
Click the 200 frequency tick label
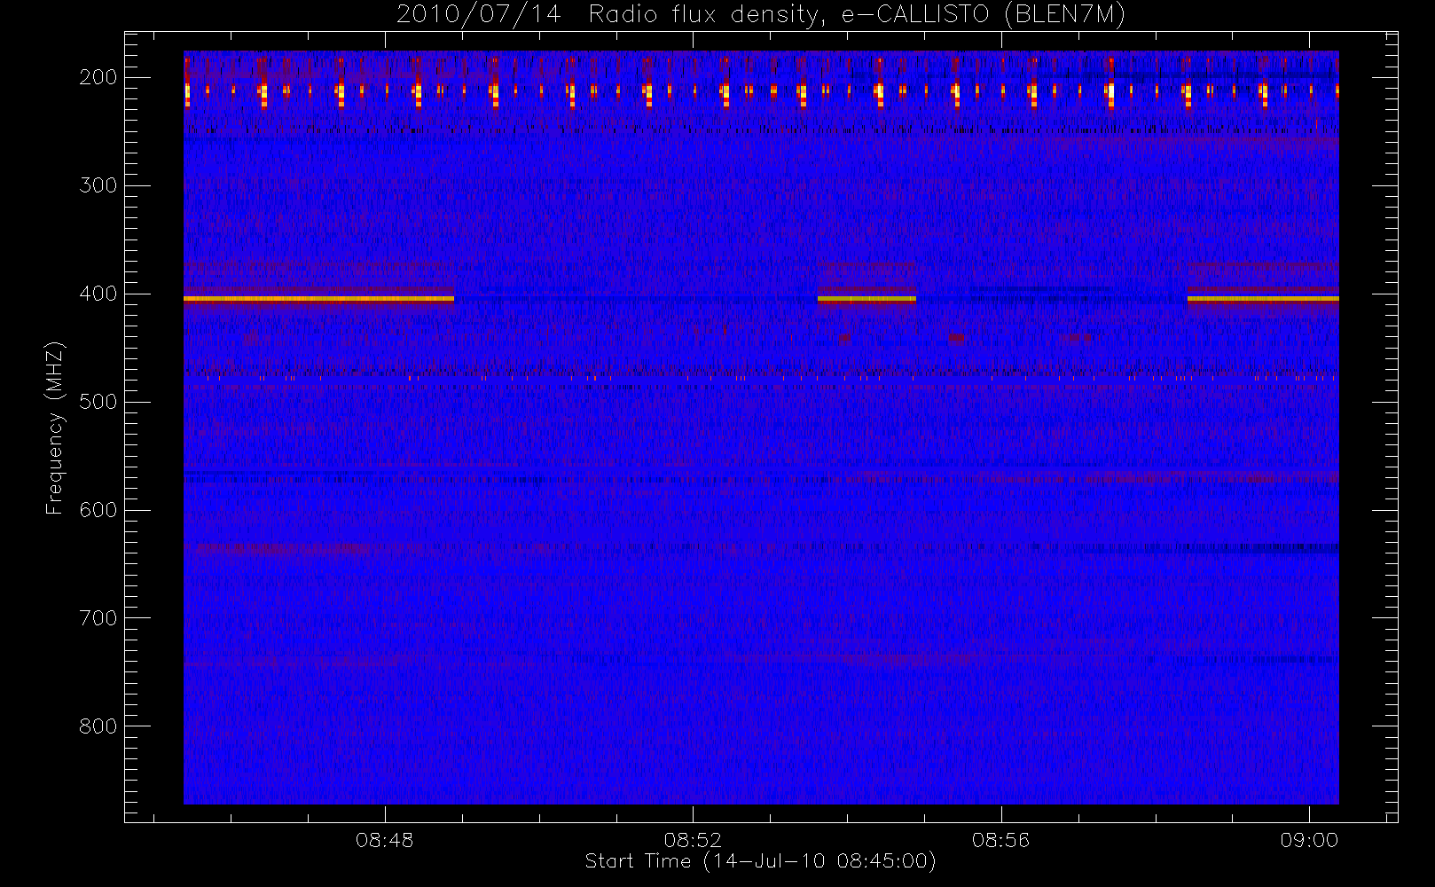pyautogui.click(x=98, y=77)
